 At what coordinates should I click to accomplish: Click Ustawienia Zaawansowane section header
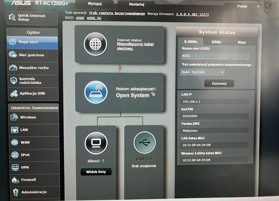[34, 108]
